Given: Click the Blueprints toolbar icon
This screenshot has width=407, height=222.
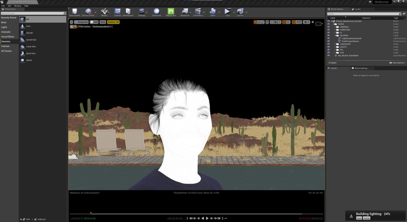Looking at the screenshot, I should 185,12.
